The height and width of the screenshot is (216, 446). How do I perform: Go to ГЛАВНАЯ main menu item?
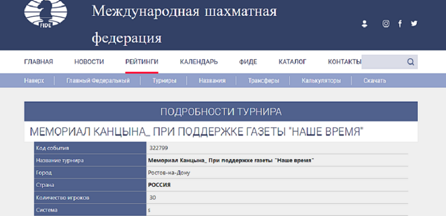(39, 62)
